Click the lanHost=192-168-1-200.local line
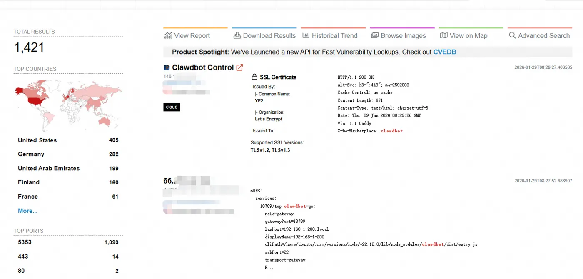583x279 pixels. (297, 229)
